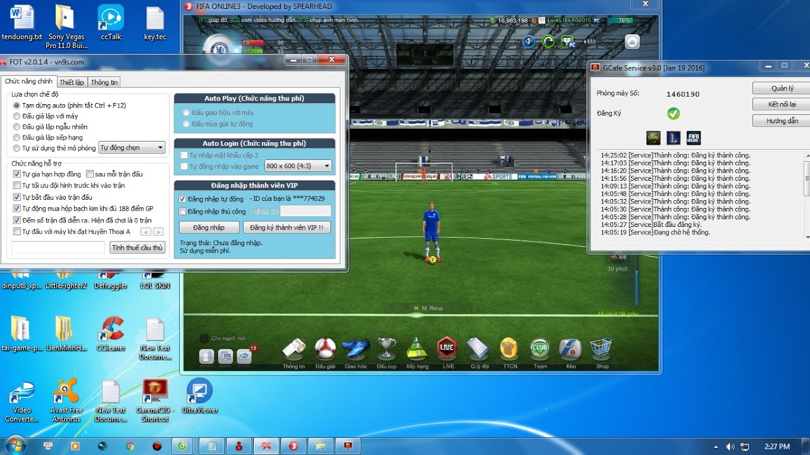The height and width of the screenshot is (455, 810).
Task: Switch to the Chức năng chính tab
Action: point(28,82)
